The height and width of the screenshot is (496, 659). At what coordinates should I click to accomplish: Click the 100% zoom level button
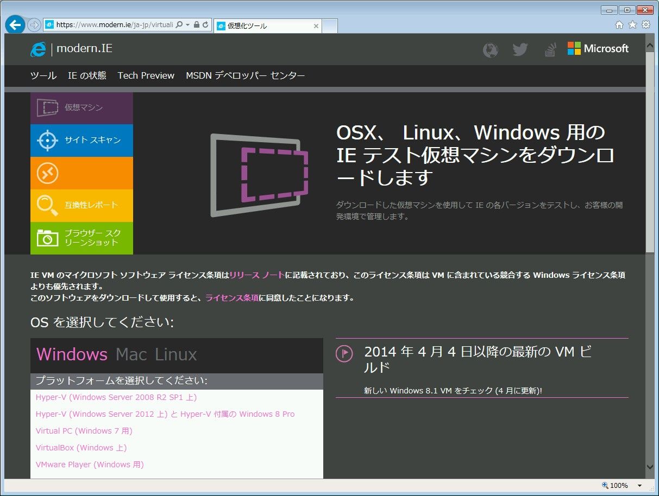(615, 486)
